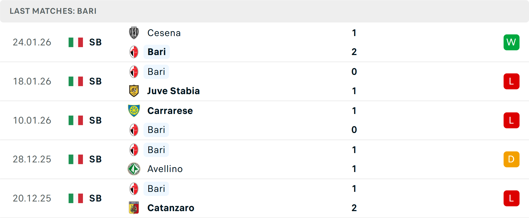This screenshot has height=218, width=529.
Task: Click the Juve Stabia club crest
Action: pyautogui.click(x=134, y=91)
